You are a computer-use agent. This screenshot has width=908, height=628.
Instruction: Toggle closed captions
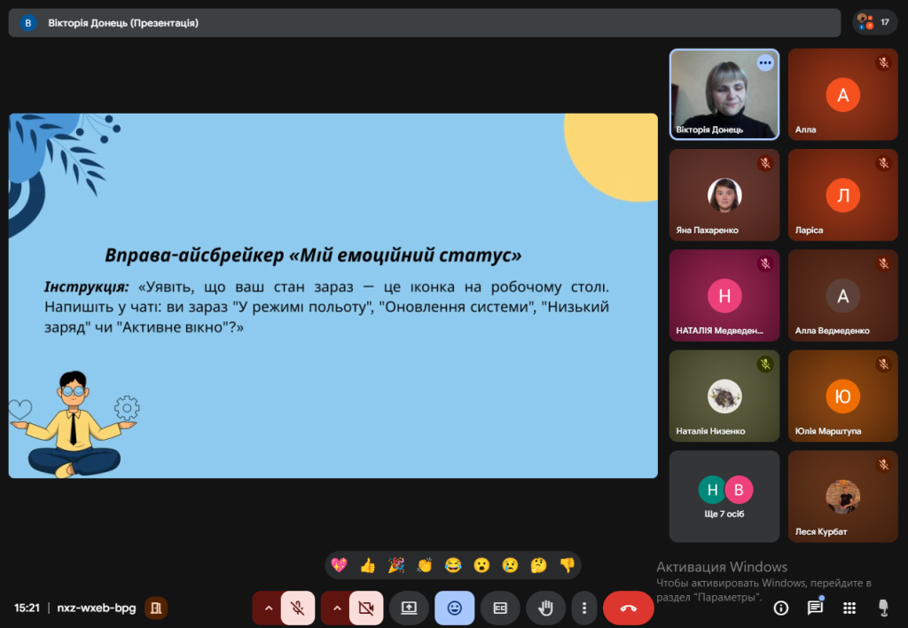[x=500, y=608]
